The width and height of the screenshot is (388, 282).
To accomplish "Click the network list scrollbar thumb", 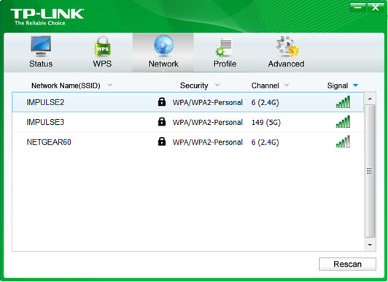I will (x=370, y=171).
